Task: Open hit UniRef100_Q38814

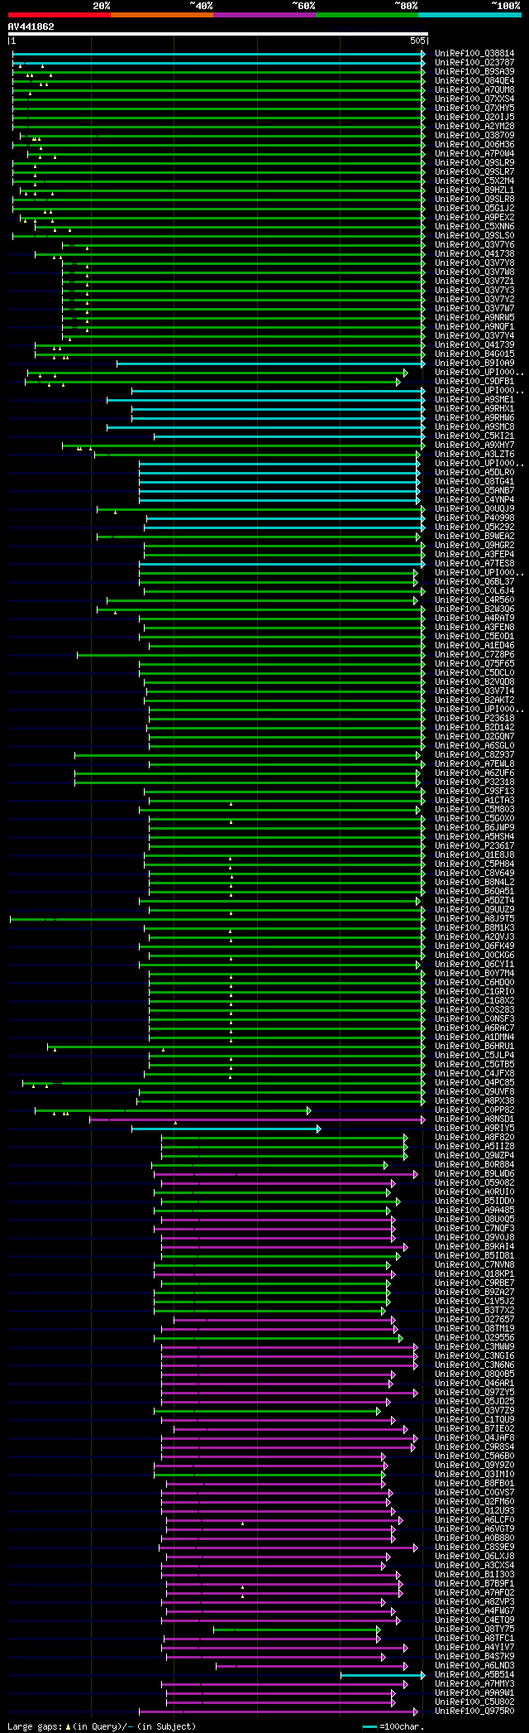Action: 474,54
